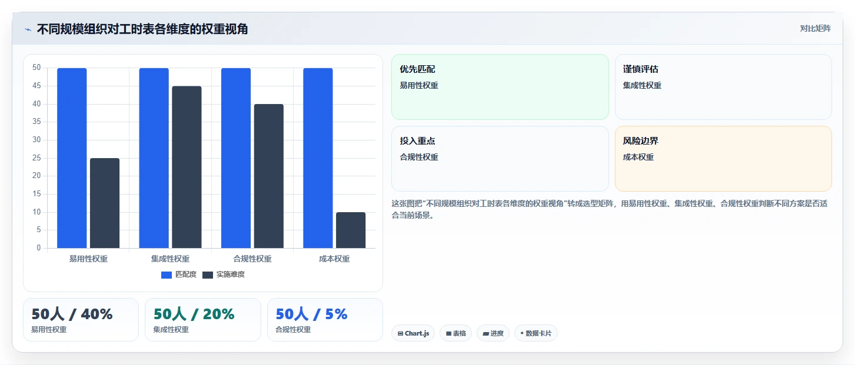Select the 谨慎评估 card
Screen dimensions: 855x365
click(723, 87)
